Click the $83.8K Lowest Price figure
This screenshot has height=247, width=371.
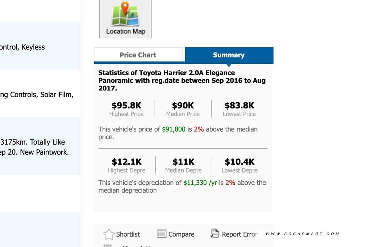point(239,106)
